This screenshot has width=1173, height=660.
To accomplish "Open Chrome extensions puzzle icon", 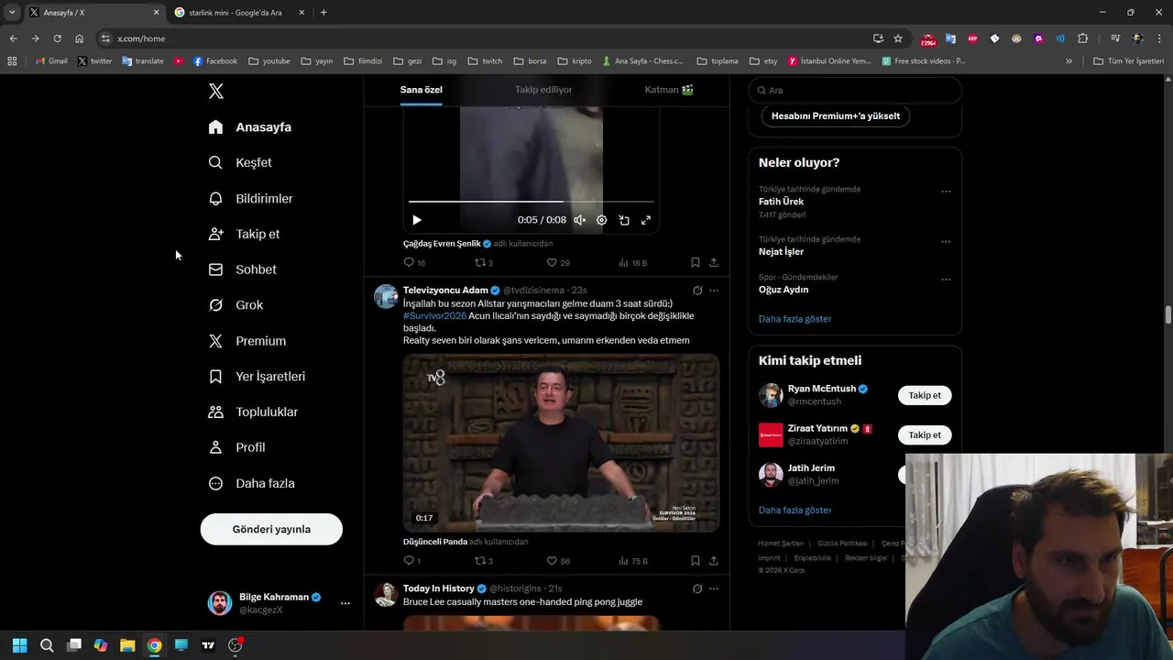I will pyautogui.click(x=1082, y=38).
